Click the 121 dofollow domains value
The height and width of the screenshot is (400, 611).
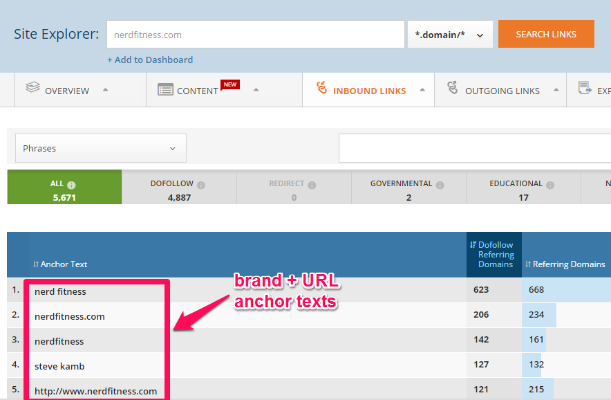click(481, 390)
